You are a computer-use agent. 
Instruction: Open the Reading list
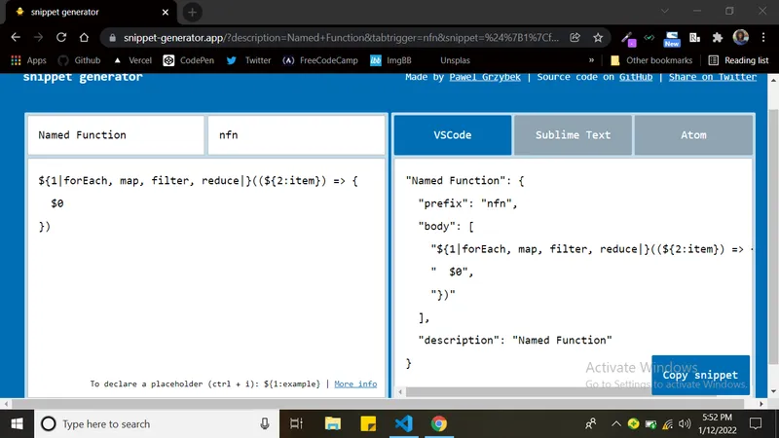coord(739,60)
